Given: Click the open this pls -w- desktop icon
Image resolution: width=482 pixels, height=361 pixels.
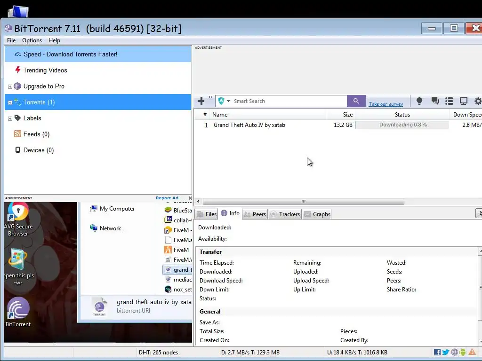Looking at the screenshot, I should click(x=18, y=267).
